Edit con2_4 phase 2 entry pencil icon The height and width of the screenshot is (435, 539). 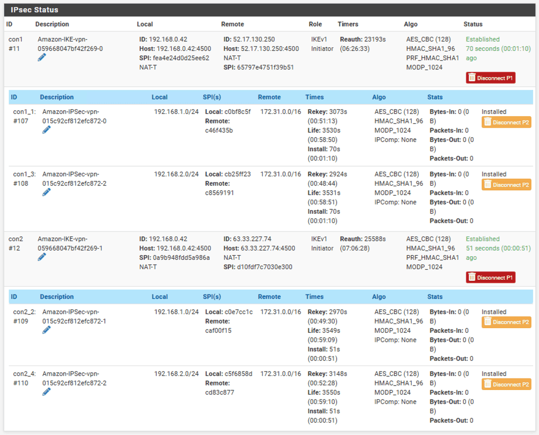tap(46, 392)
